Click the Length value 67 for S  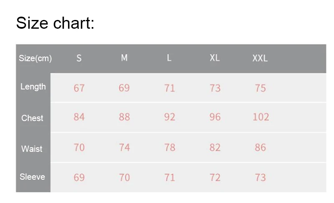[x=79, y=88]
